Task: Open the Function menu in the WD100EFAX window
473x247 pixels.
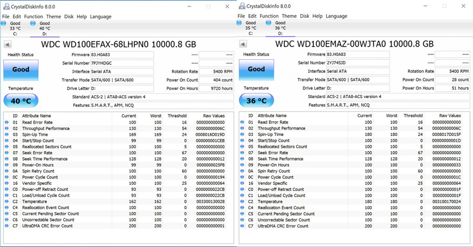Action: pos(34,17)
